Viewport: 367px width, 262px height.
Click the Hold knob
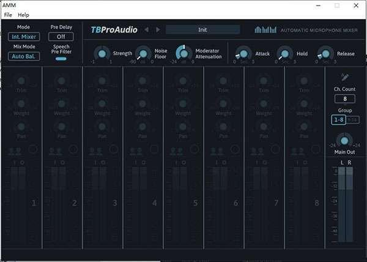(x=285, y=54)
